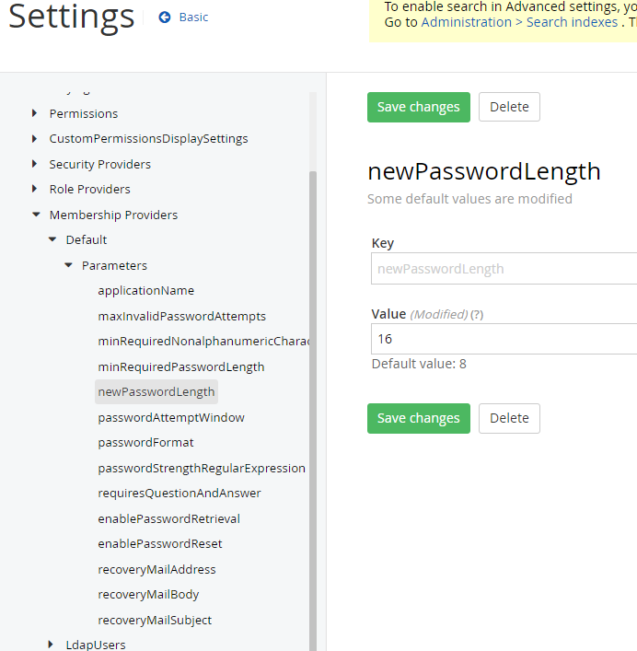Open passwordStrengthRegularExpression parameter
The width and height of the screenshot is (637, 651).
click(202, 469)
